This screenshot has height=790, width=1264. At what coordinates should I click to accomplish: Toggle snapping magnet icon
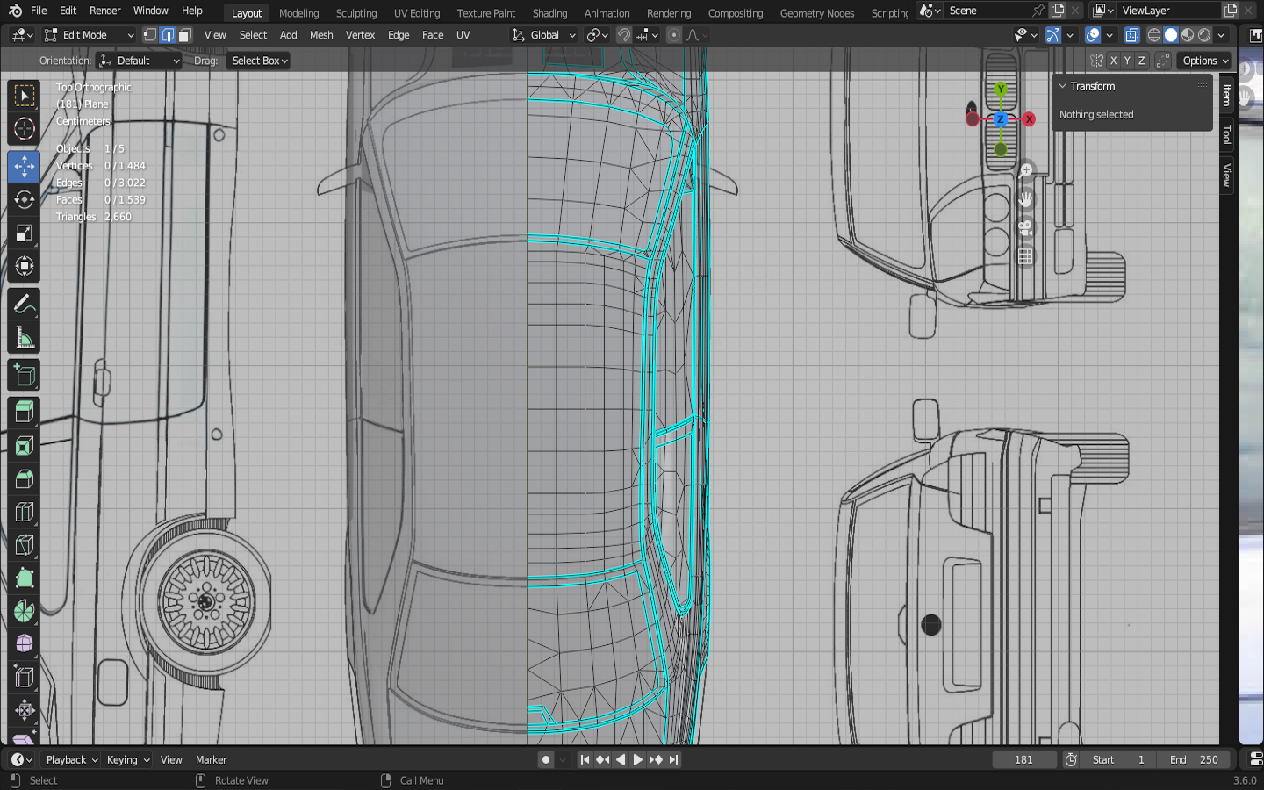click(623, 35)
